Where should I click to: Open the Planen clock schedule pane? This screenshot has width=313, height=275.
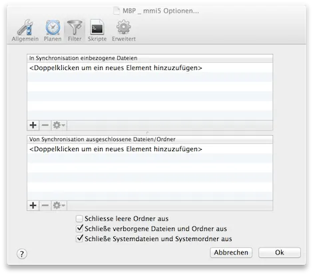click(53, 31)
